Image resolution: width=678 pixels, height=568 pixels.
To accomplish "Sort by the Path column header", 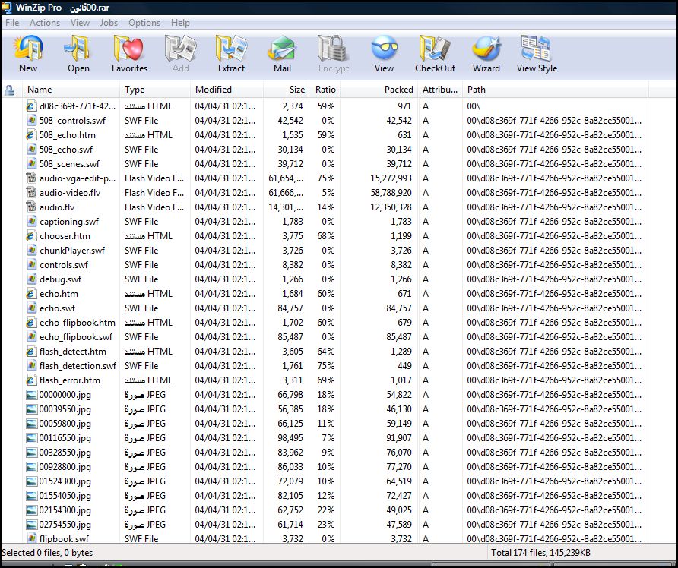I will click(x=555, y=90).
